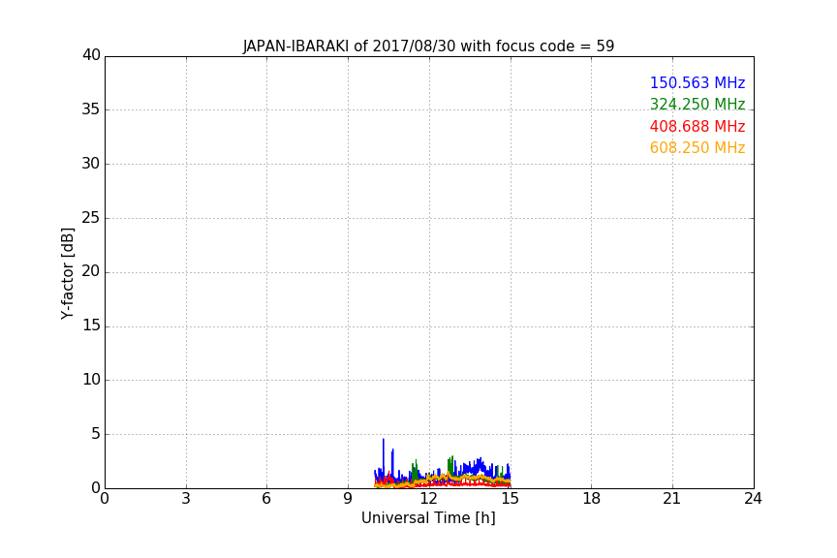Click the y-axis tick label 25

91,218
